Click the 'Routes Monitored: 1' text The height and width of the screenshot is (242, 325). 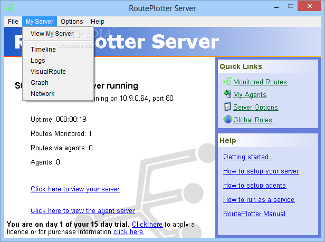click(61, 133)
